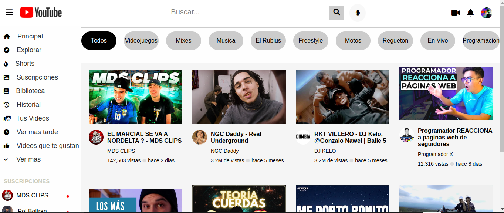Screen dimensions: 504x213
Task: Click channel name DJ KELO
Action: click(325, 151)
